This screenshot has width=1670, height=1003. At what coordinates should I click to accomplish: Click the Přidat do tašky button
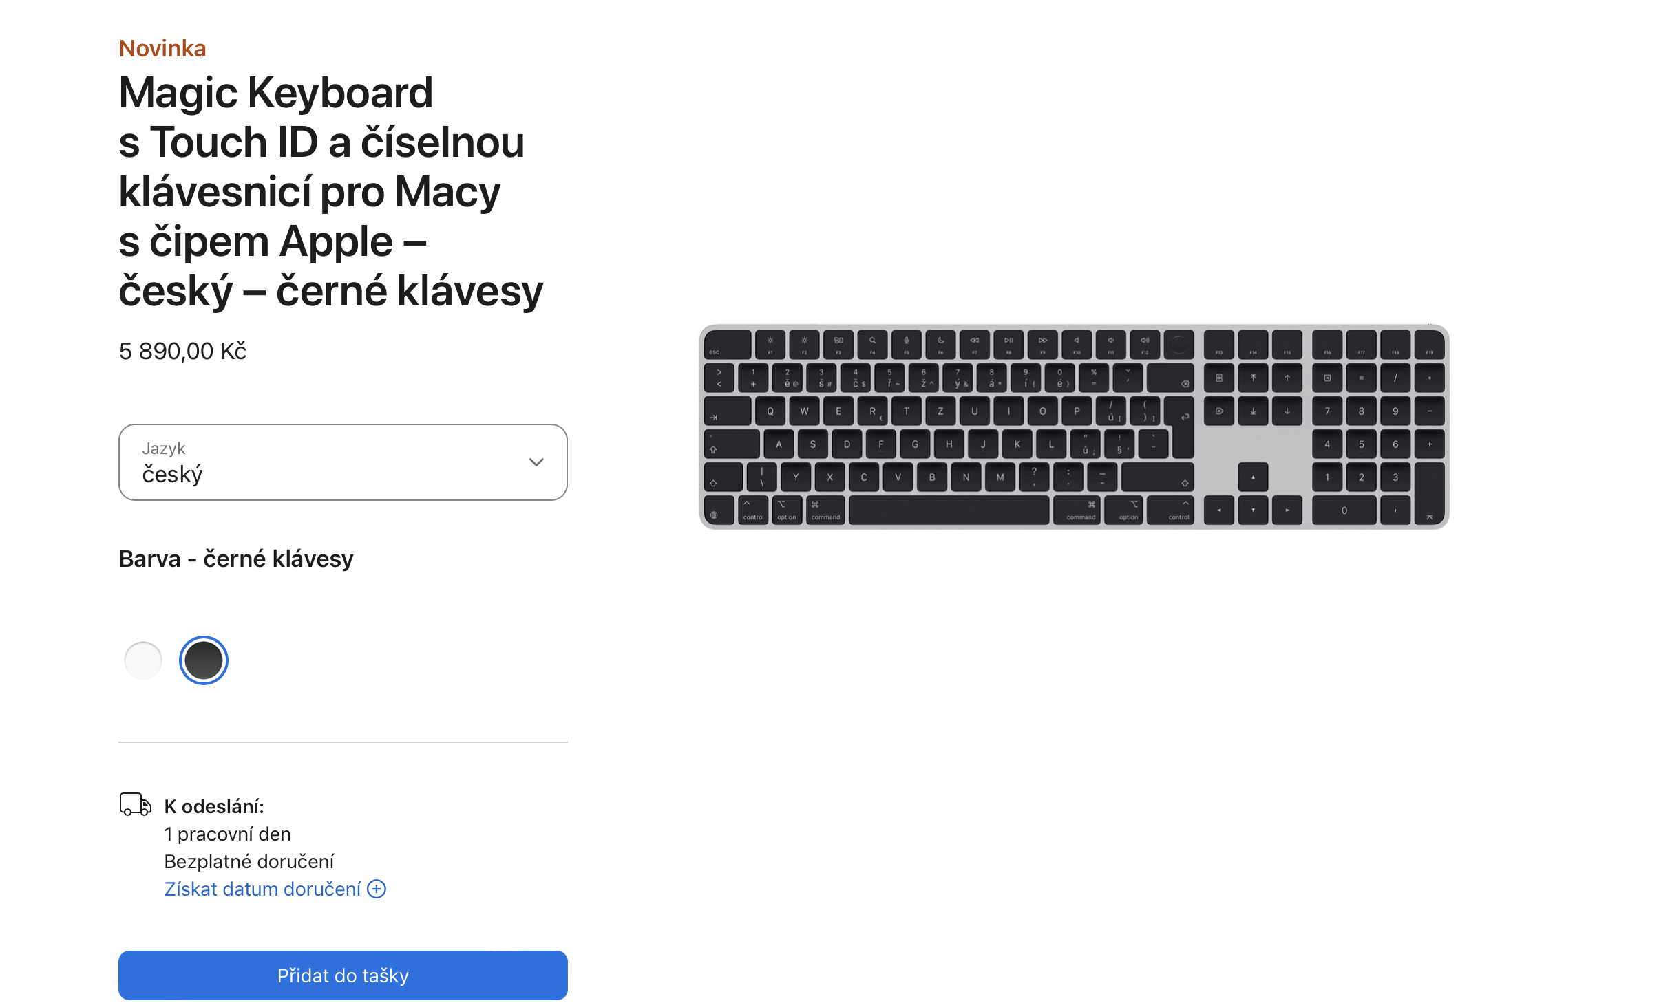click(342, 975)
